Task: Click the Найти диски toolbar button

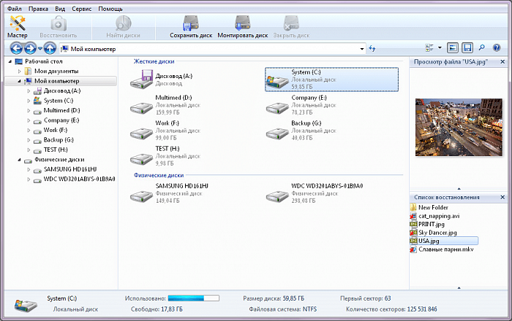Action: [x=123, y=27]
